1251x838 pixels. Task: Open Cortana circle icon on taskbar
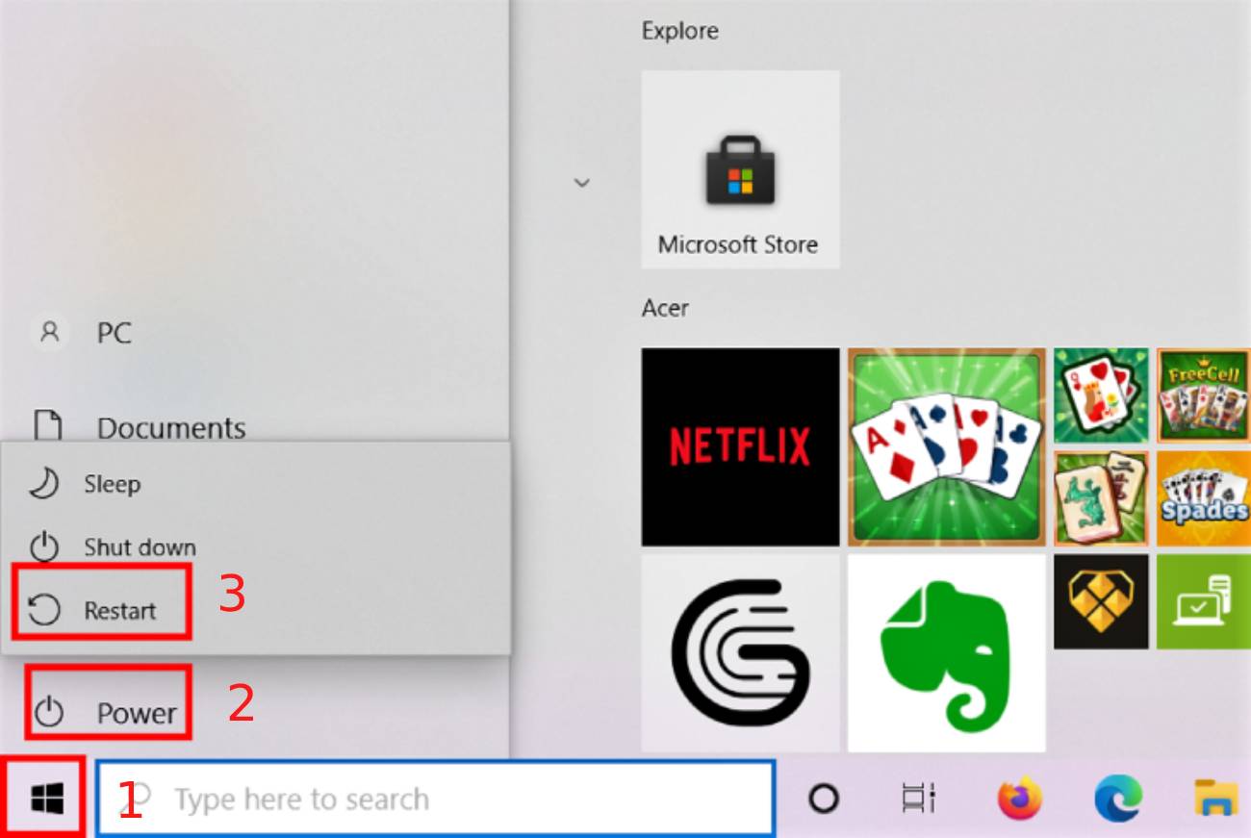[x=824, y=798]
